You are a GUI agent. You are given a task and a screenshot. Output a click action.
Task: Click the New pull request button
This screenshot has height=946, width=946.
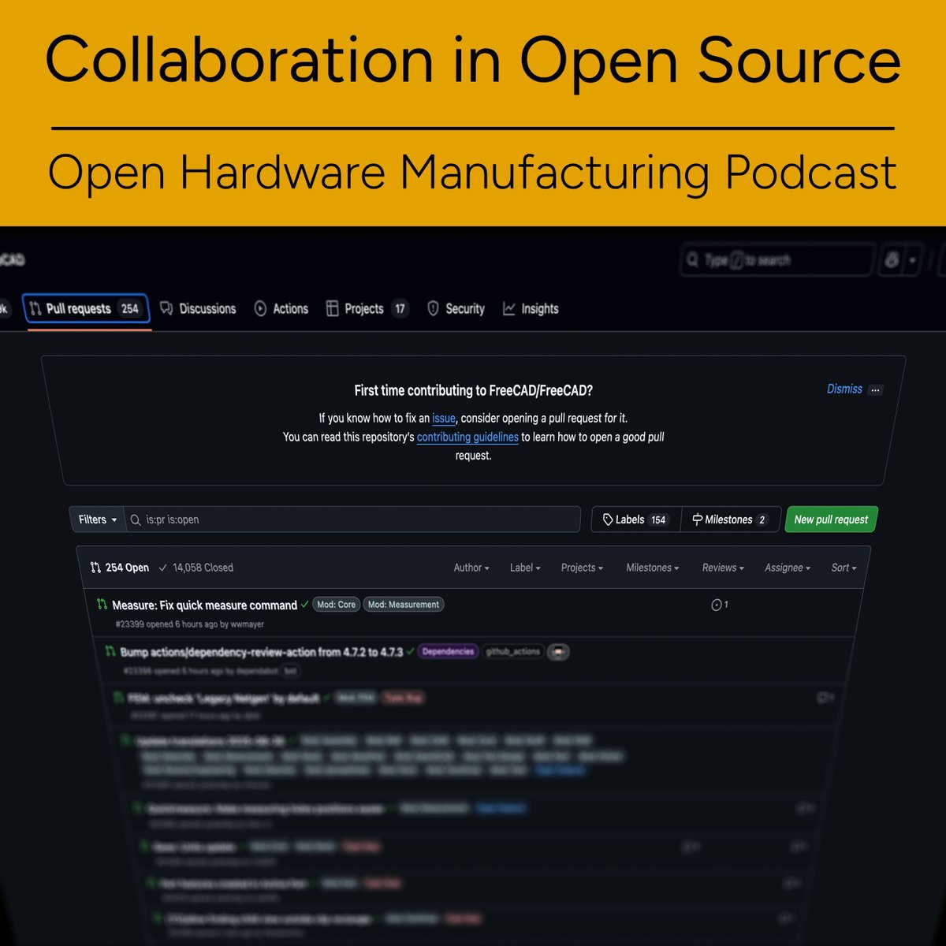[831, 520]
